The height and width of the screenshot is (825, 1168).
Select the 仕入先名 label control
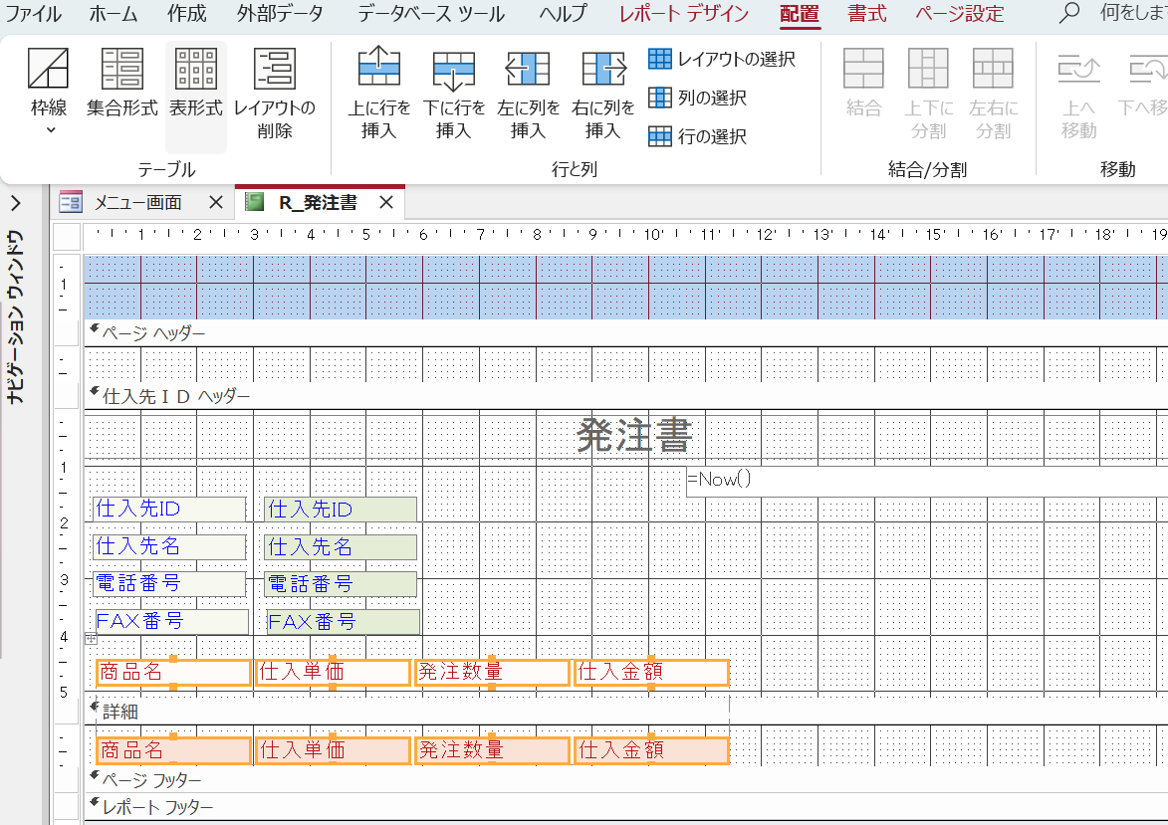point(169,546)
